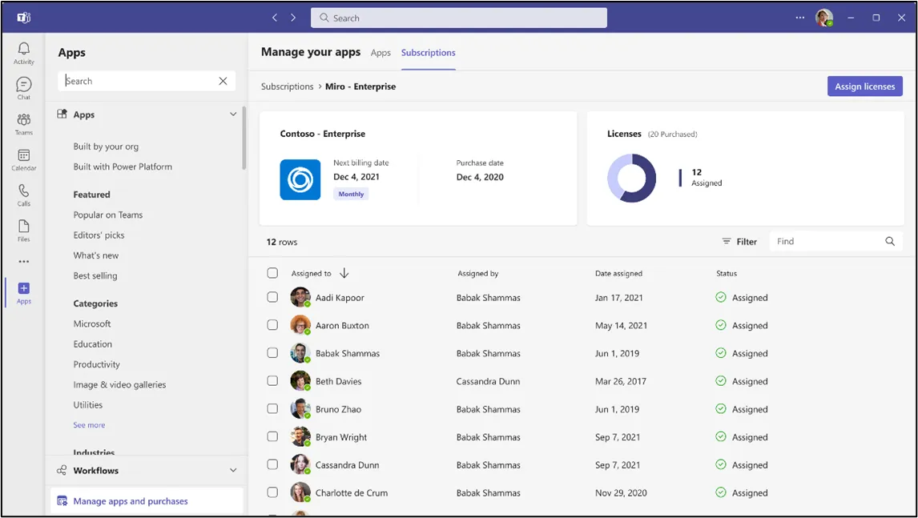This screenshot has height=518, width=918.
Task: Switch to the Apps tab
Action: [x=380, y=52]
